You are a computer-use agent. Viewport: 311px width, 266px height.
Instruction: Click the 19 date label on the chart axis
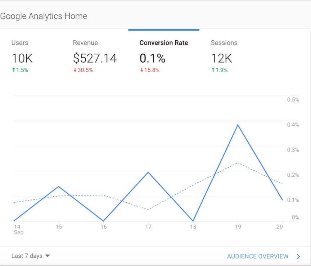pos(238,227)
